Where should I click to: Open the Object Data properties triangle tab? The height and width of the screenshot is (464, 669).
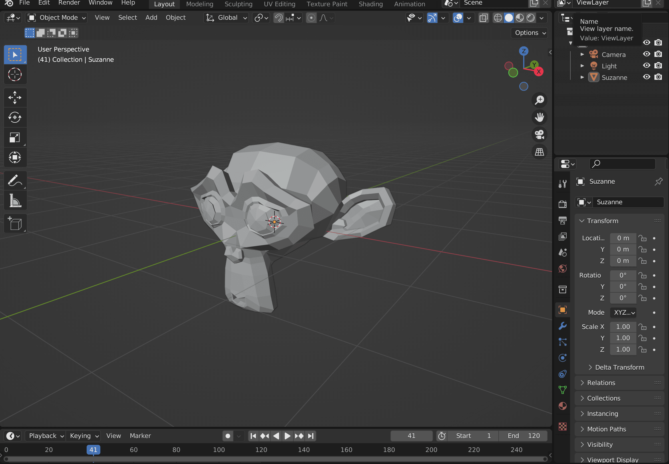pyautogui.click(x=563, y=390)
